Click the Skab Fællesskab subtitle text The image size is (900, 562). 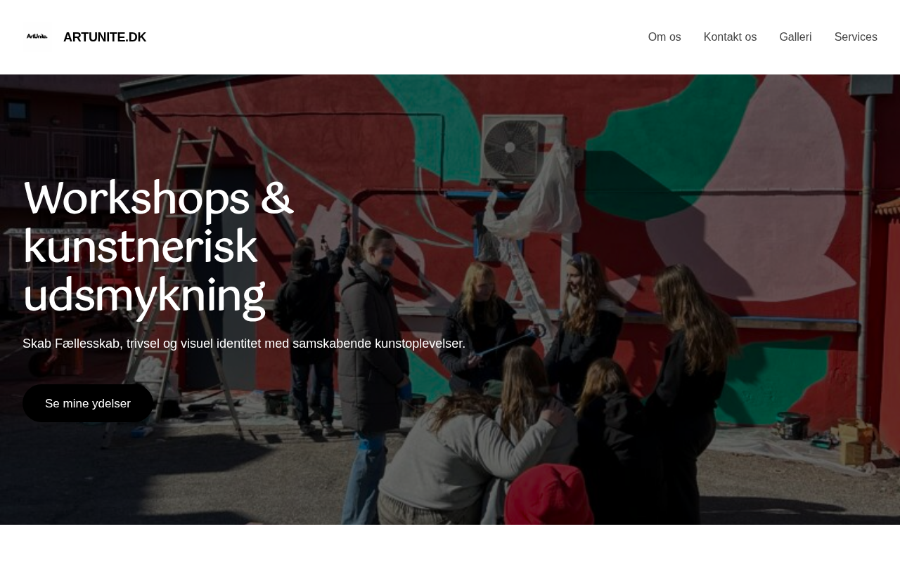click(244, 344)
